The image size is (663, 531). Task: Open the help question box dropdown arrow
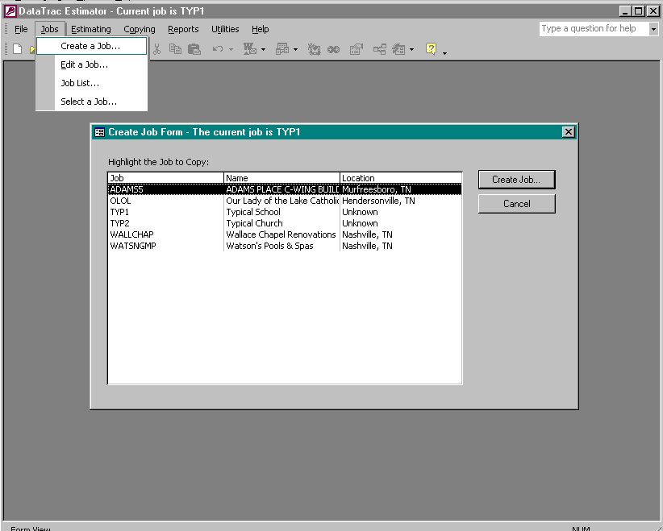click(653, 29)
